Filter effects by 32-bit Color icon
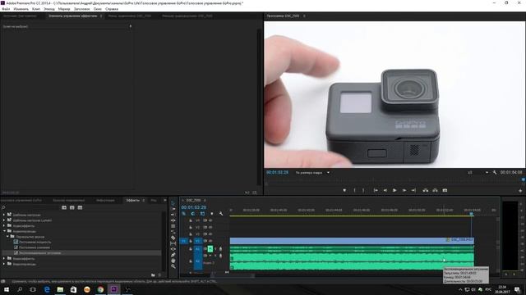The height and width of the screenshot is (295, 526). [72, 207]
